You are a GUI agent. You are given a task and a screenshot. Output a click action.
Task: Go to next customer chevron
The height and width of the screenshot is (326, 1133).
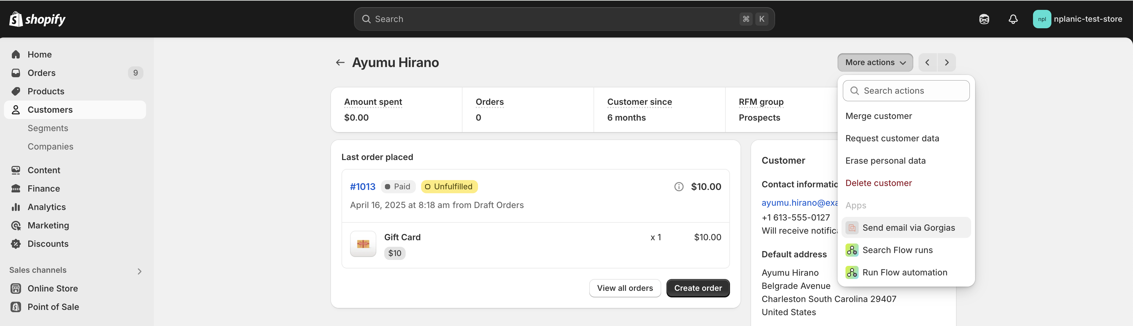[x=946, y=62]
